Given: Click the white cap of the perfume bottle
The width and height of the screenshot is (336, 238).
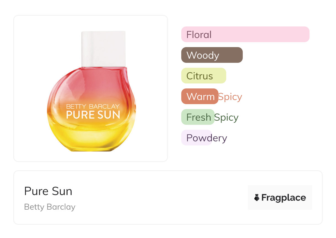Looking at the screenshot, I should (x=103, y=48).
